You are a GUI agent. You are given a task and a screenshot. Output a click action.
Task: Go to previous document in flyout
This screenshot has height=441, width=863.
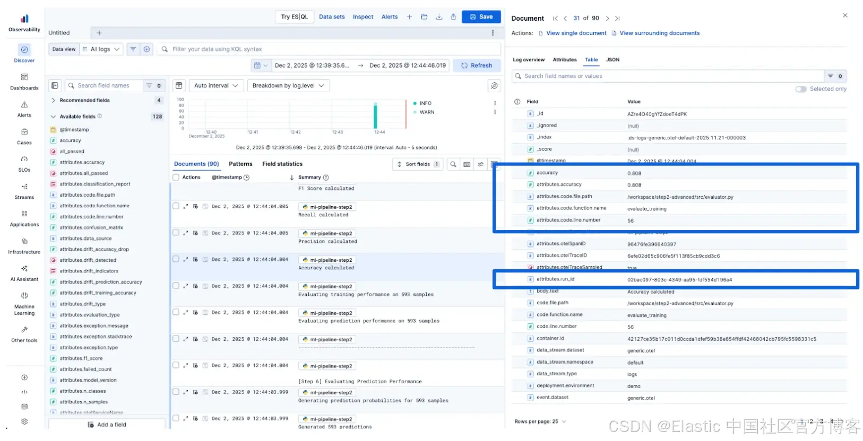coord(565,18)
